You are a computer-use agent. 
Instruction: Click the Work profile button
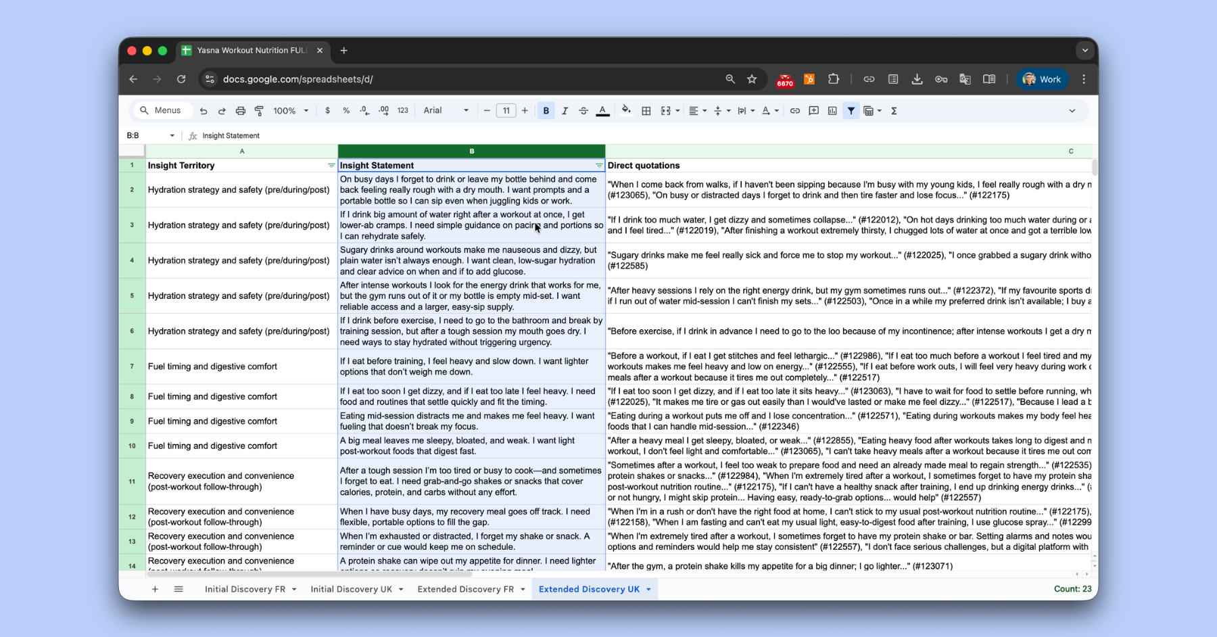[x=1042, y=79]
